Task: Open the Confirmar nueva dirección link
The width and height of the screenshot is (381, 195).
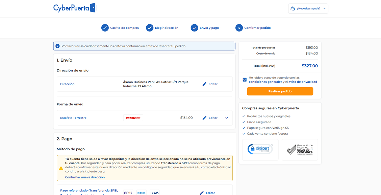Action: (84, 177)
